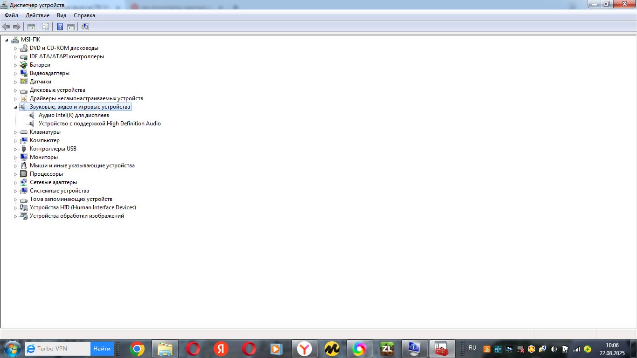Expand DVD и CD-ROM дисководы node
The width and height of the screenshot is (637, 358).
(15, 48)
